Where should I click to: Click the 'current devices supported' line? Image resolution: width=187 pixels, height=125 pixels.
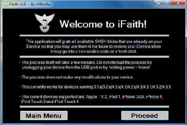pos(91,99)
